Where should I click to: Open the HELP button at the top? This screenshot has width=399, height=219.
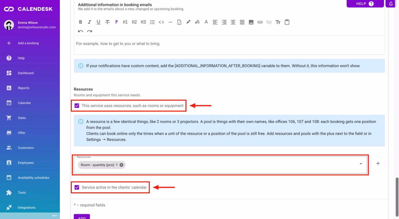coord(365,4)
